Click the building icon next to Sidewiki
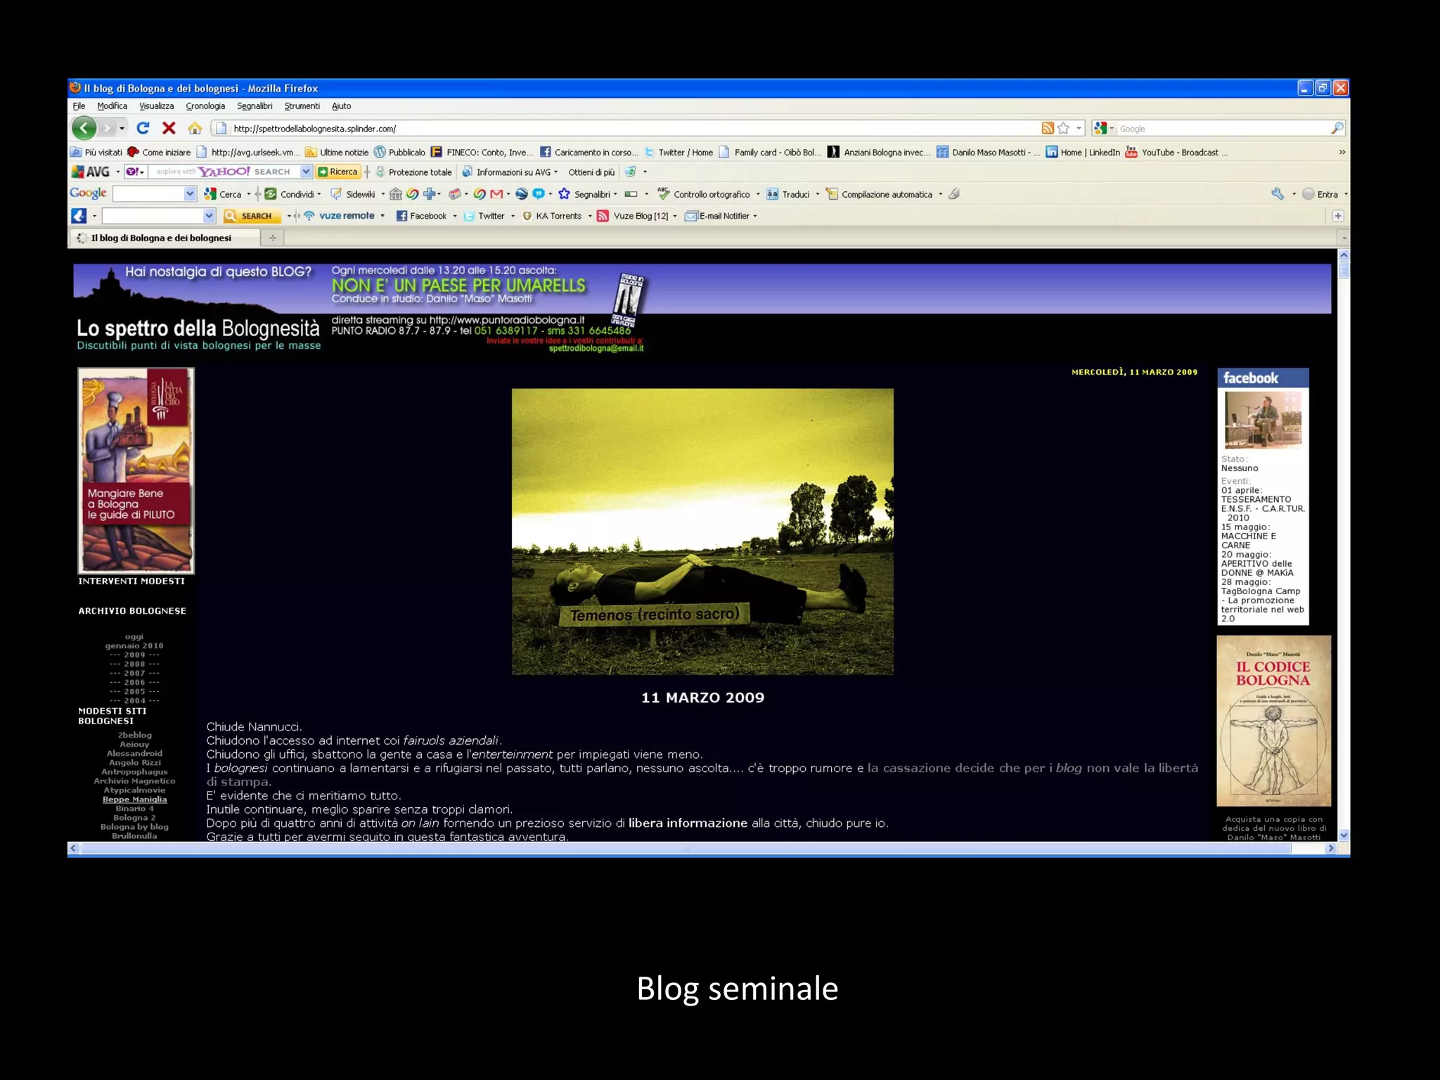Viewport: 1440px width, 1080px height. tap(396, 194)
